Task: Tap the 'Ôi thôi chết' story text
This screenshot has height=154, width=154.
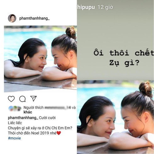Action: point(124,53)
